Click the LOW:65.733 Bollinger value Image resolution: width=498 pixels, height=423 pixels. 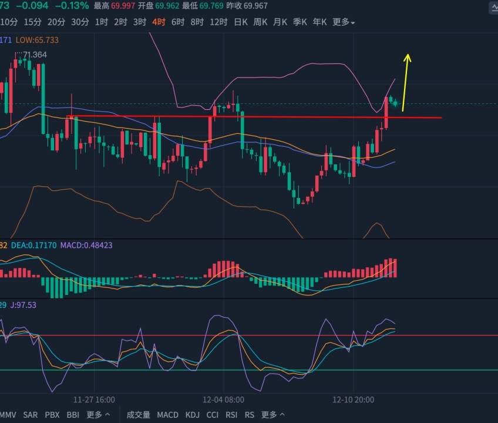[37, 40]
